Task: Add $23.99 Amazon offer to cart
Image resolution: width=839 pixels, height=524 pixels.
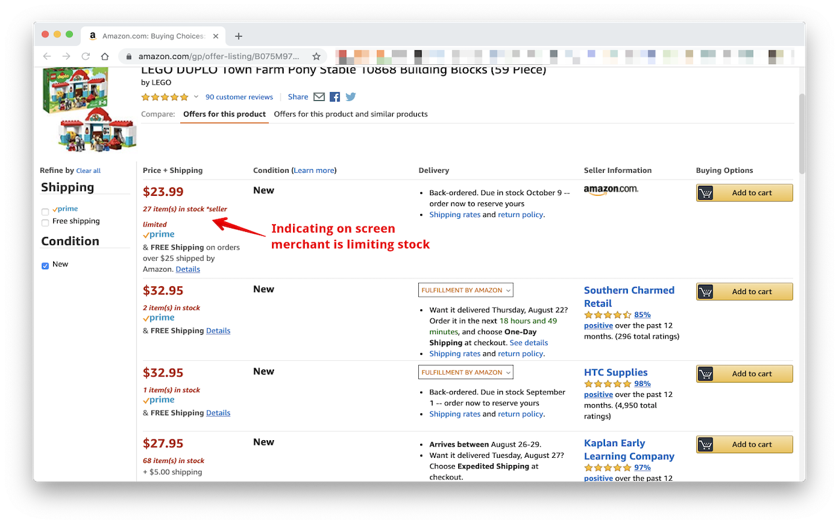Action: 745,193
